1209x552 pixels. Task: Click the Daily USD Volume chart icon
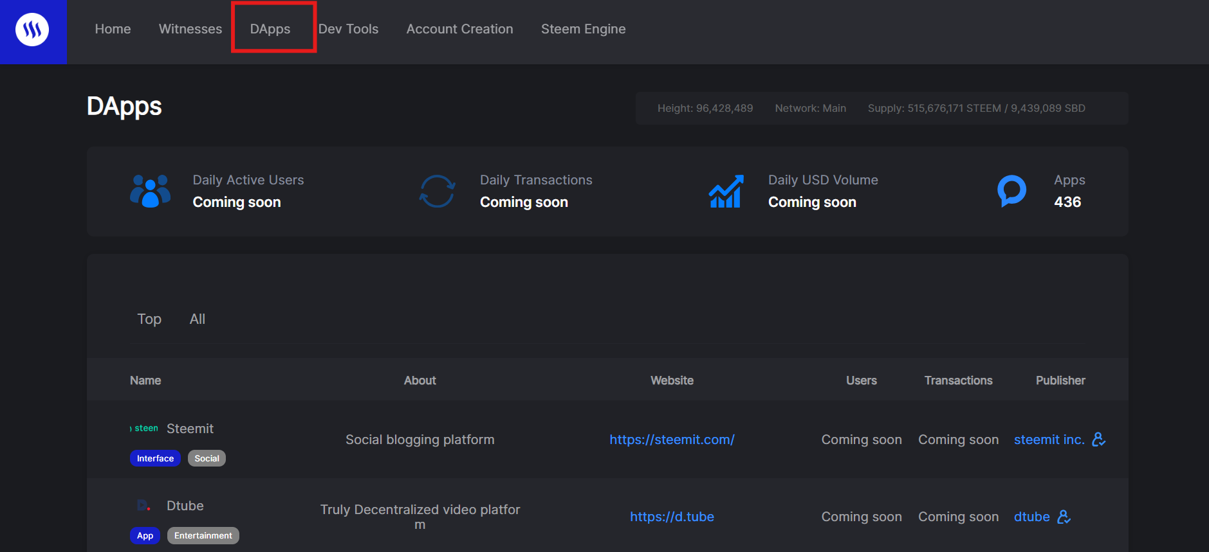coord(726,191)
